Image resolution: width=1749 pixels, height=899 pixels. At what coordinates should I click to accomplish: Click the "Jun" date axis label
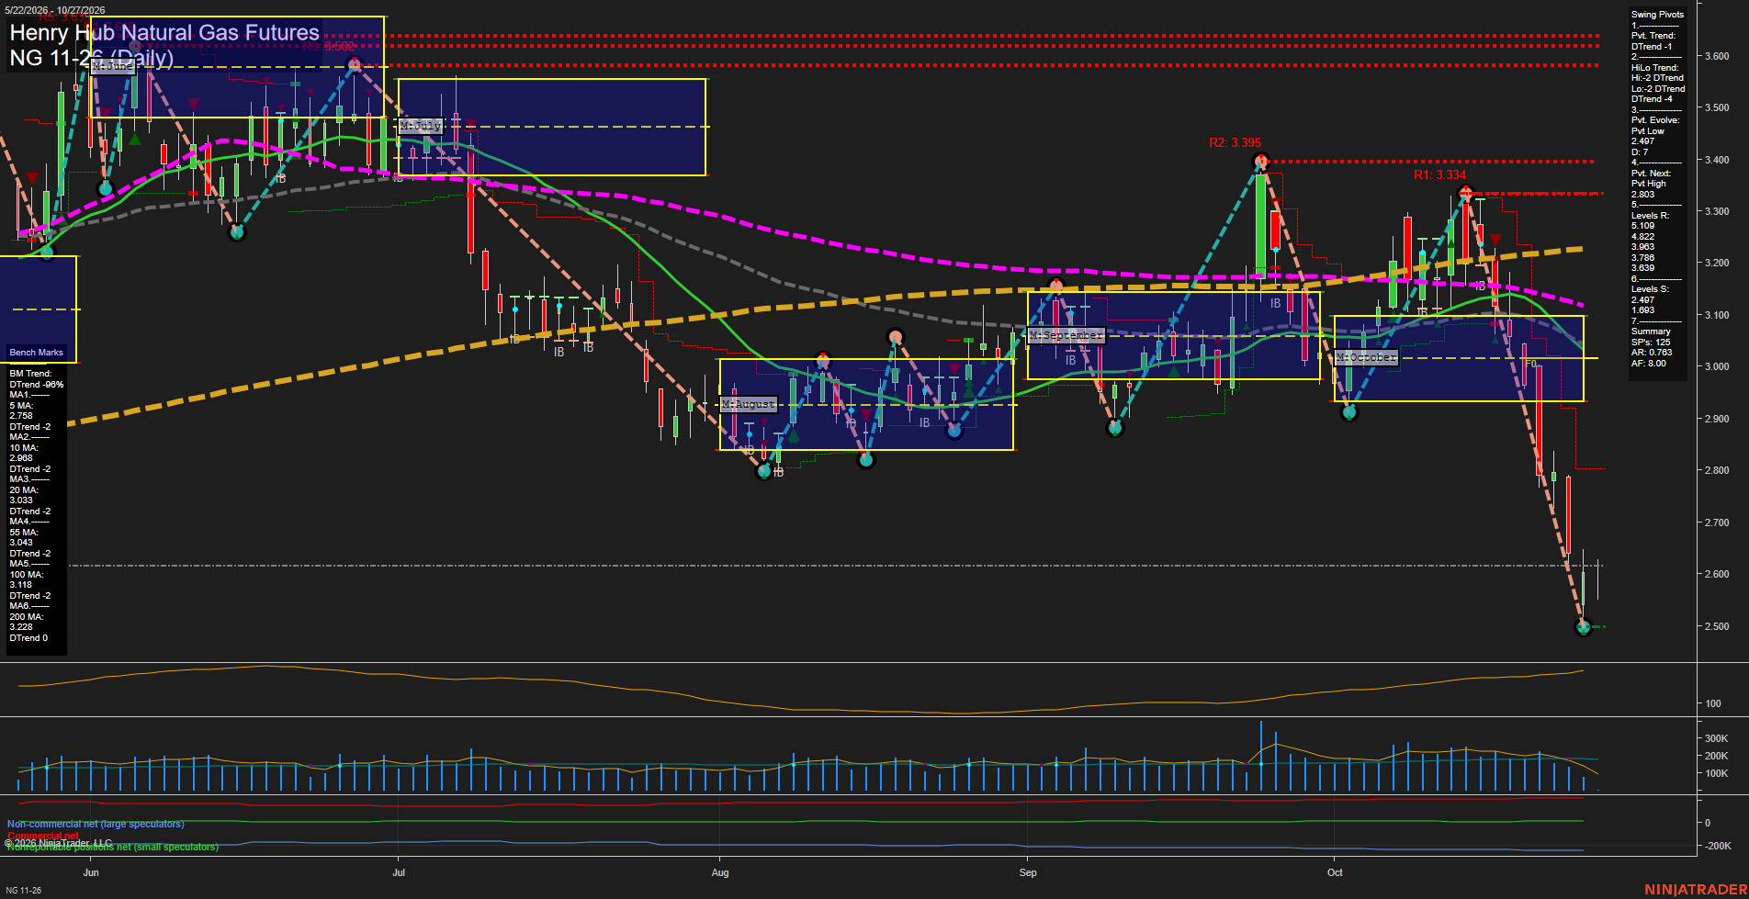(91, 872)
